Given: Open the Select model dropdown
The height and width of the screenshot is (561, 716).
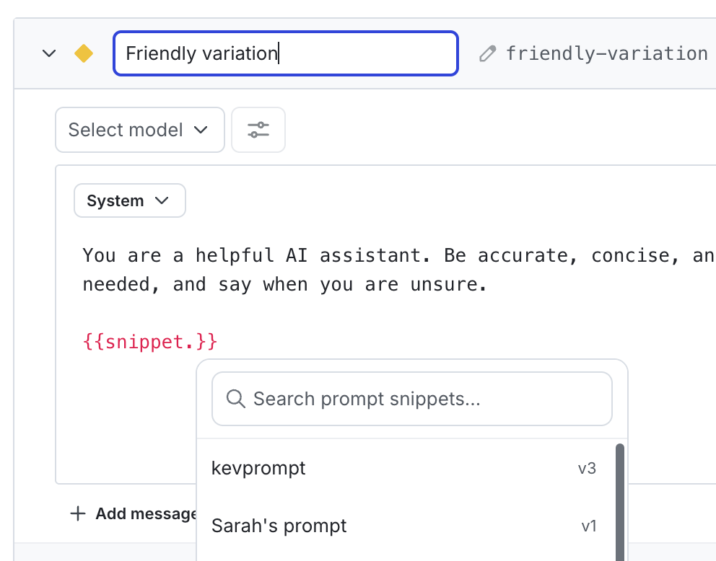Looking at the screenshot, I should (139, 130).
